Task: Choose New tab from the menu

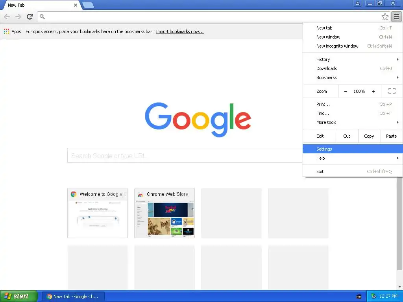Action: (x=353, y=28)
